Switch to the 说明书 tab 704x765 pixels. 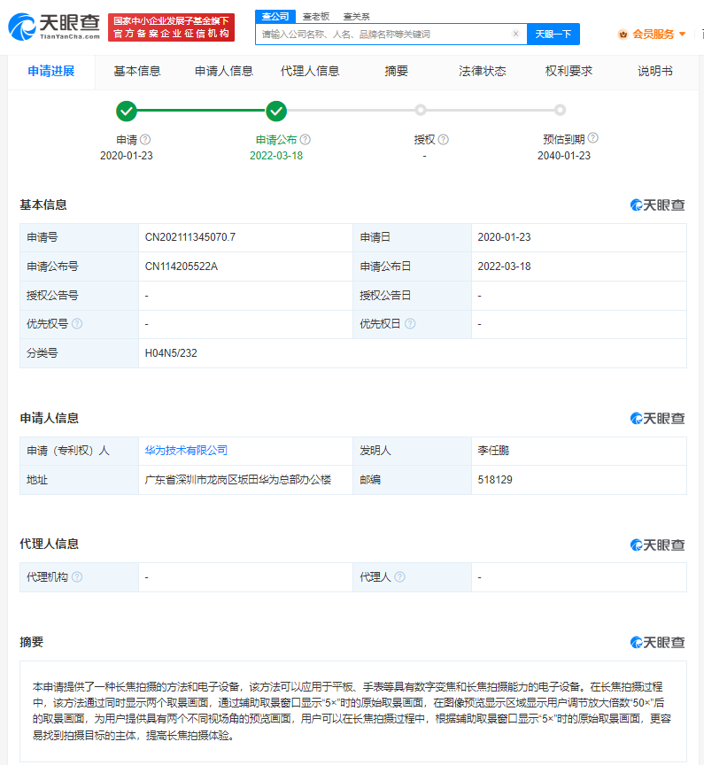(655, 72)
